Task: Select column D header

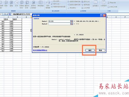Action: pyautogui.click(x=17, y=17)
